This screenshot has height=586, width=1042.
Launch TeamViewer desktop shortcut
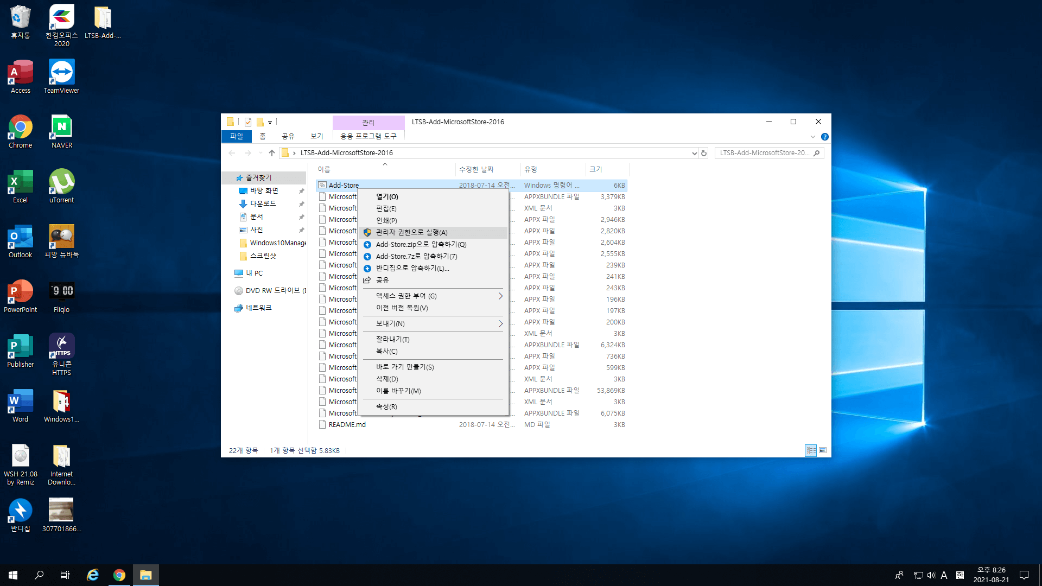click(61, 77)
